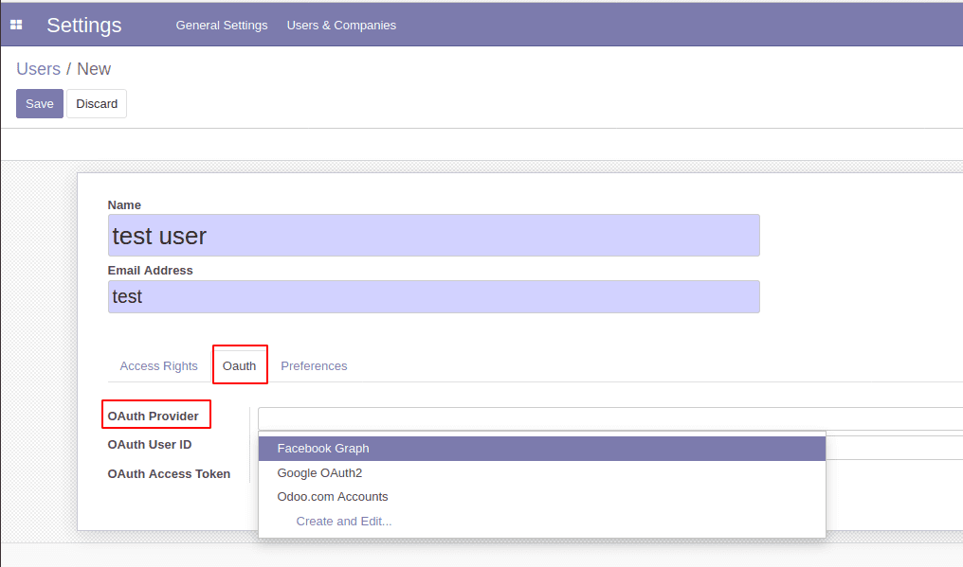The image size is (963, 567).
Task: Switch to the Oauth tab
Action: [239, 365]
